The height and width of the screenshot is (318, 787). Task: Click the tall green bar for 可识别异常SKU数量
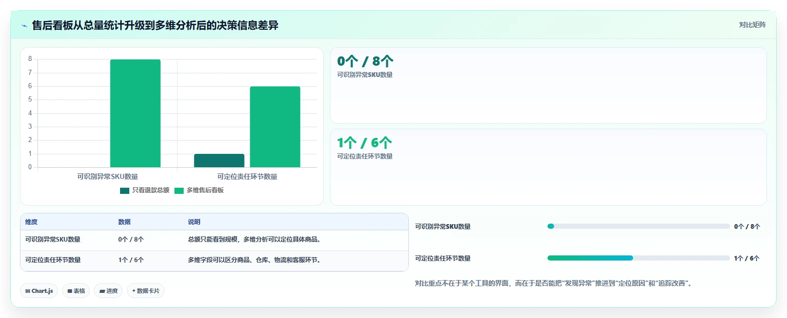(135, 113)
